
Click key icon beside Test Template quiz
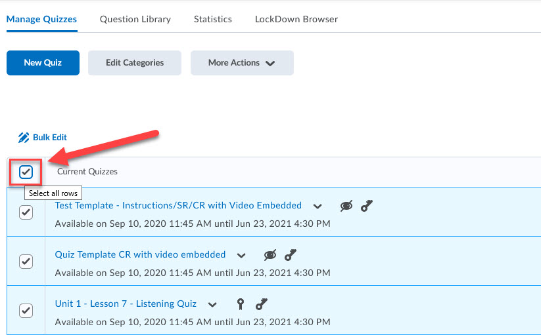[x=366, y=206]
